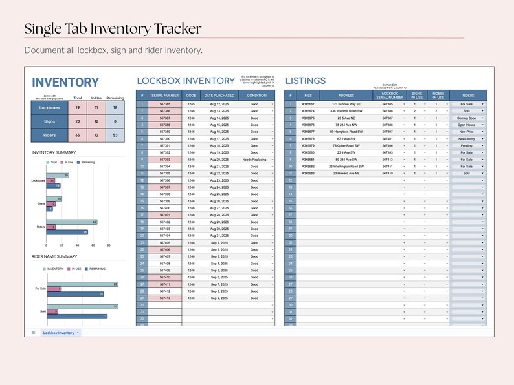
Task: Select serial cell 567412 in Lockbox Inventory
Action: 165,291
